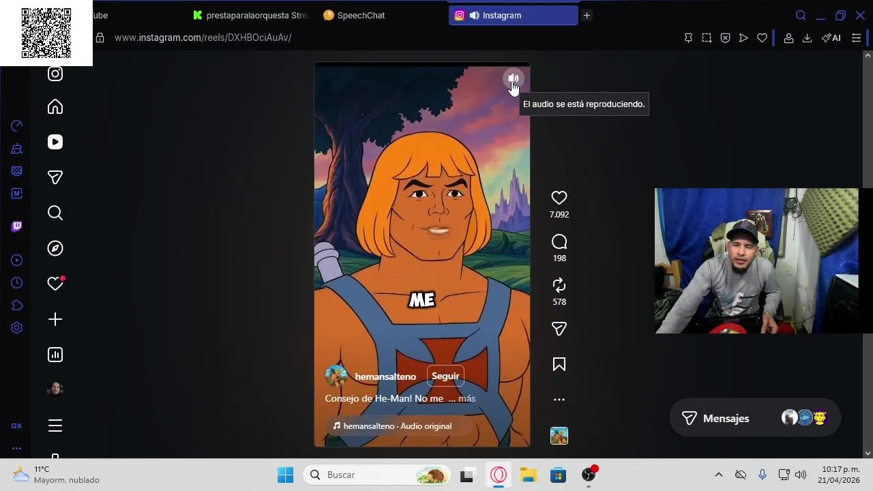Open Instagram search magnifier icon
The height and width of the screenshot is (491, 873).
[55, 213]
